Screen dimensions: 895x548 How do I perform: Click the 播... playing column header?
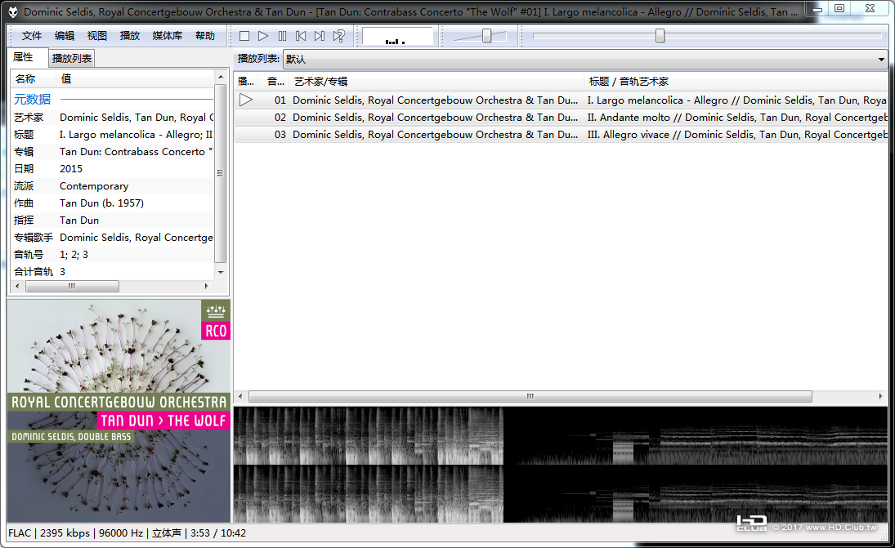246,82
